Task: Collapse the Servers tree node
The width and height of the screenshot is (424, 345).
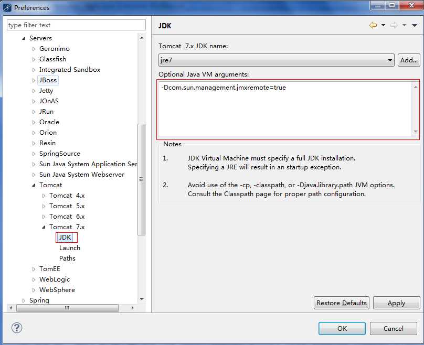Action: [24, 38]
